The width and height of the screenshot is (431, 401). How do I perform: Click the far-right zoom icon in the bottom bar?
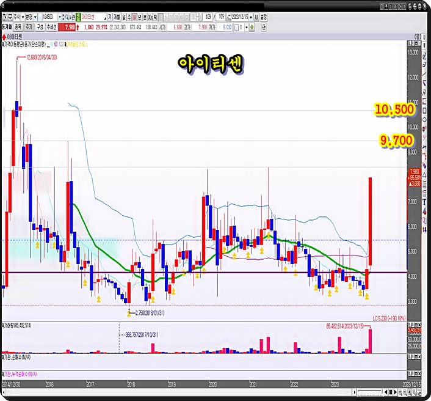click(x=419, y=392)
